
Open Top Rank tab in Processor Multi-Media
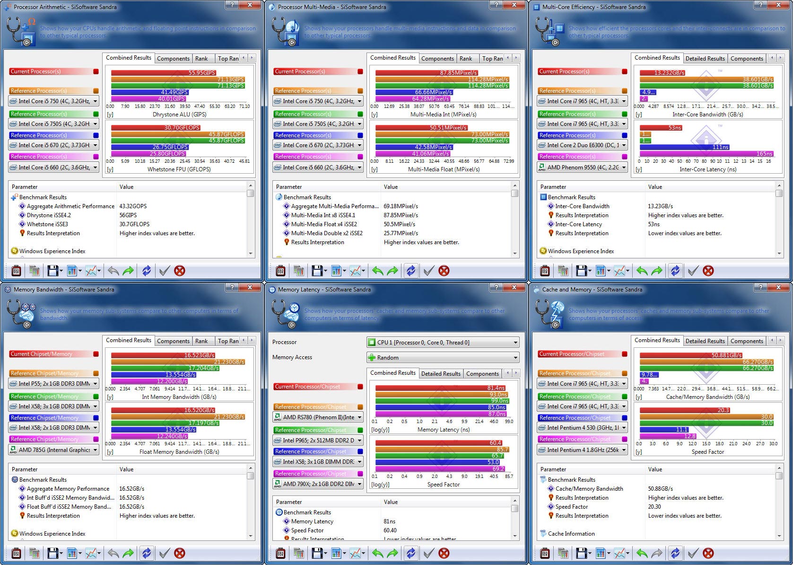tap(492, 59)
